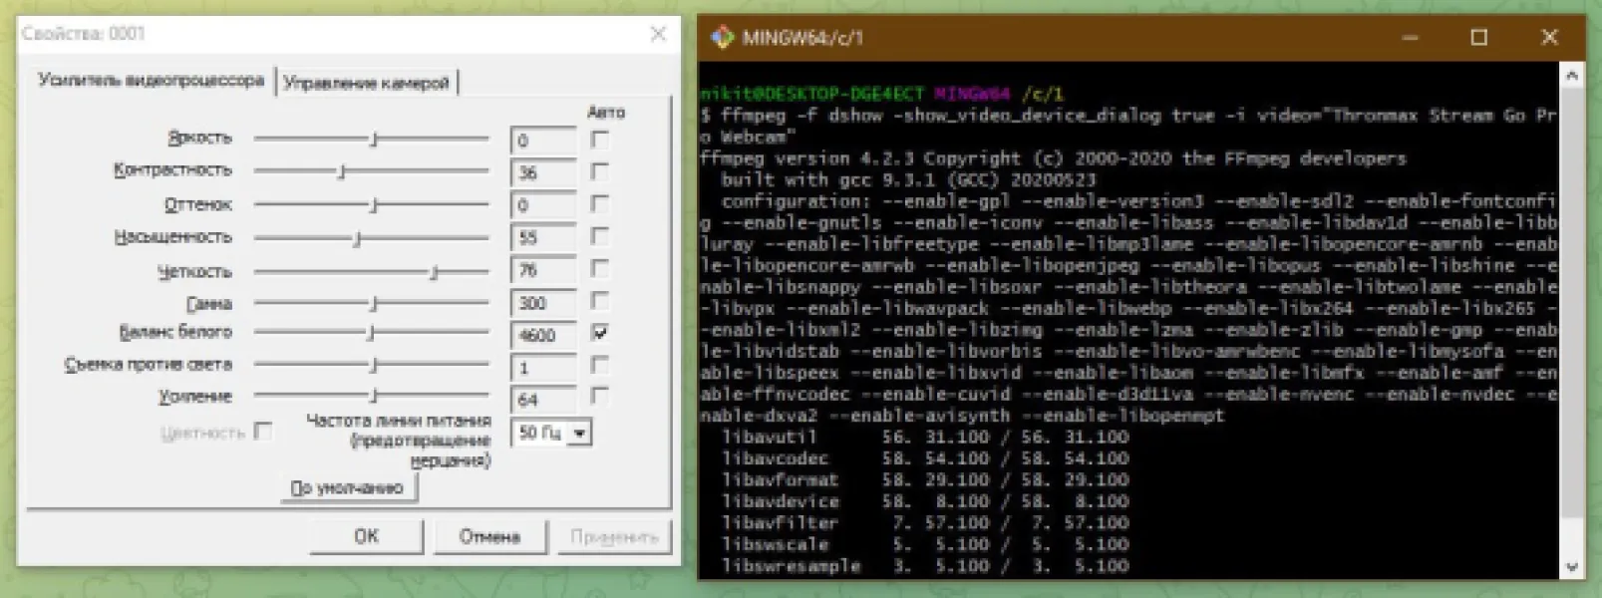Enable Авто checkbox for Гамма
Image resolution: width=1602 pixels, height=598 pixels.
(599, 300)
